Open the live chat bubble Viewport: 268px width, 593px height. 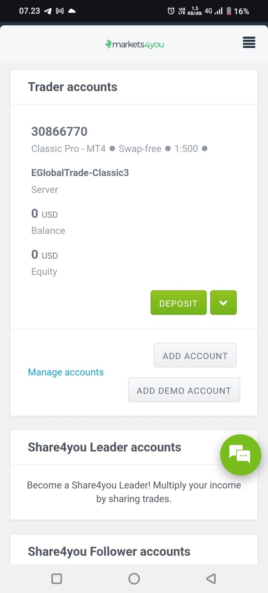[x=240, y=454]
